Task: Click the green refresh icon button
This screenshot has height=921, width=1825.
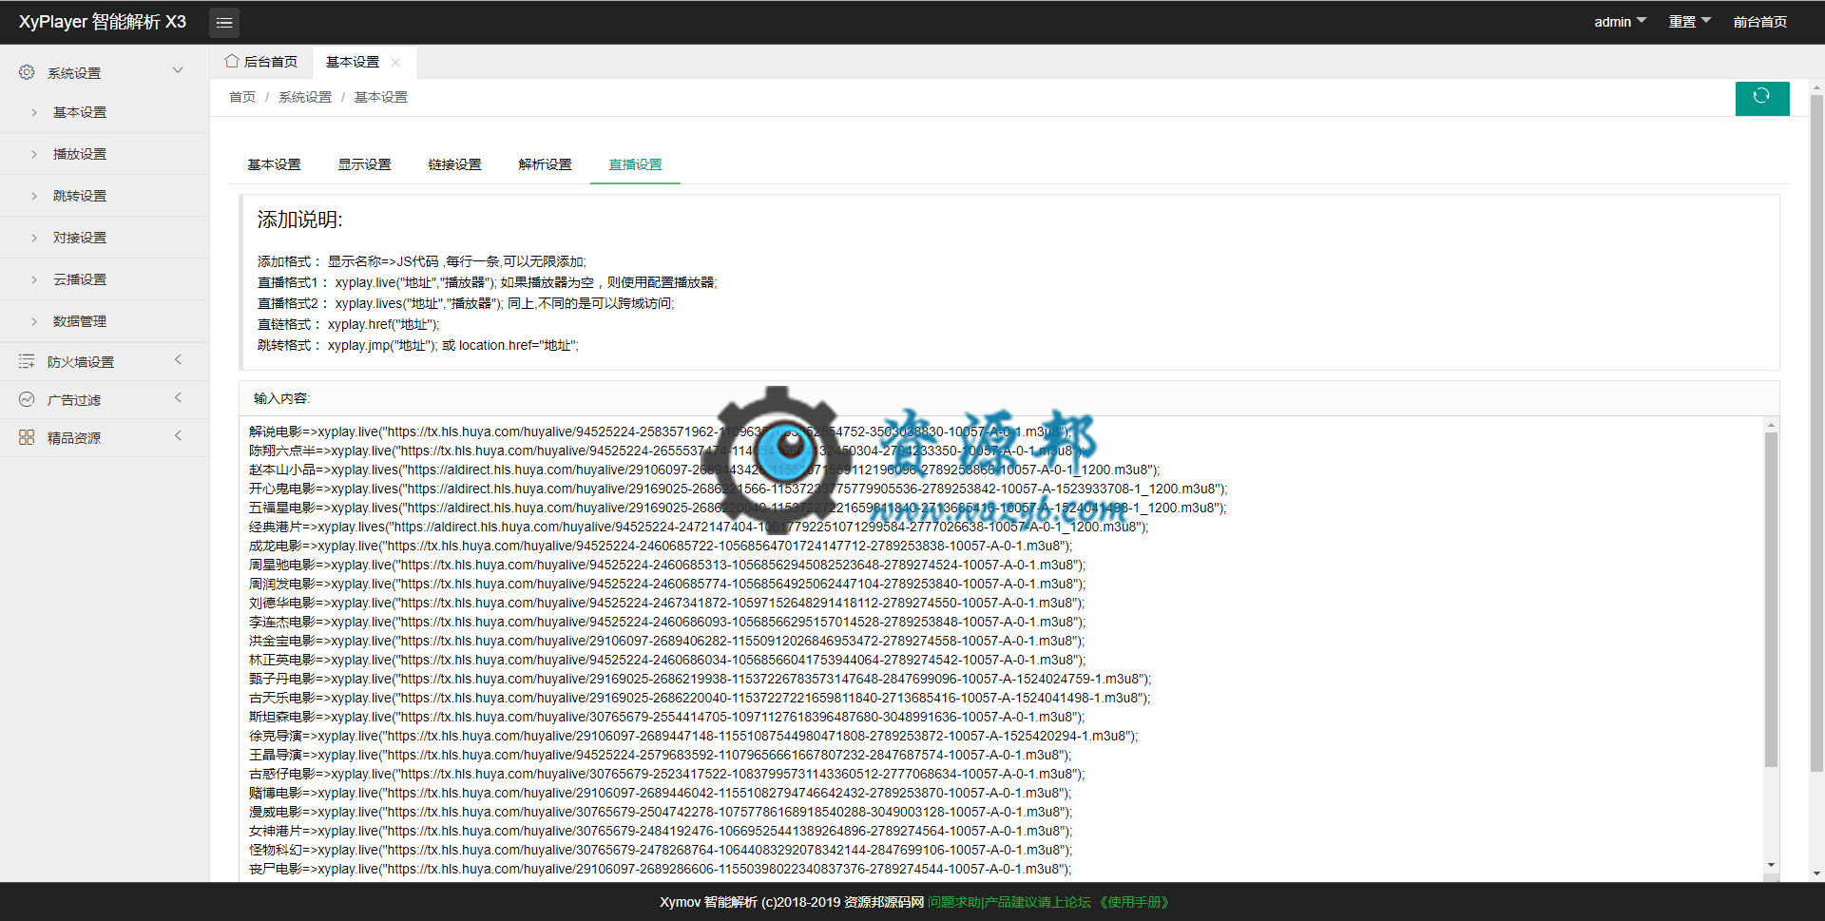Action: pos(1761,98)
